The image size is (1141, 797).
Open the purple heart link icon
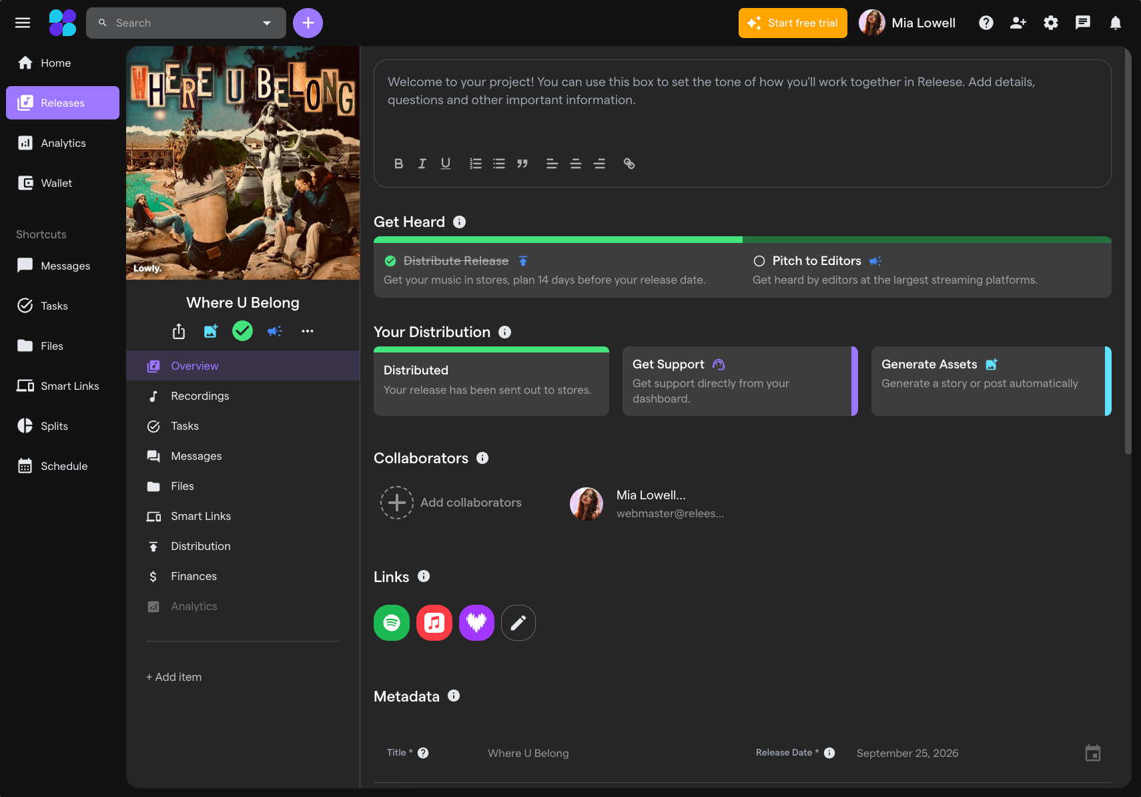pyautogui.click(x=476, y=623)
